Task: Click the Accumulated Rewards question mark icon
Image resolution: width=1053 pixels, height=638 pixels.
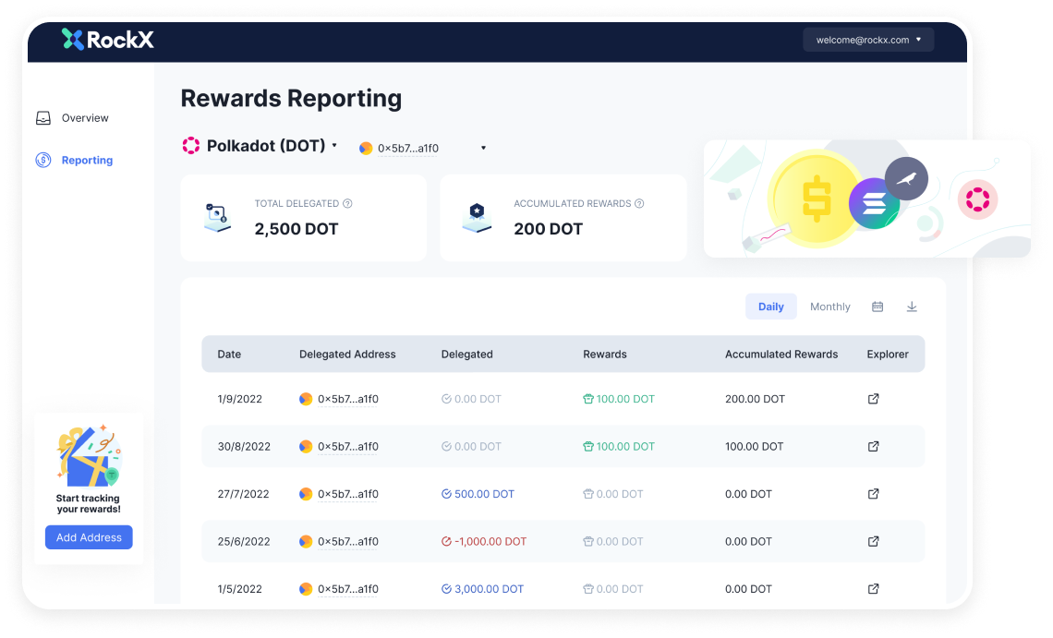Action: click(639, 203)
